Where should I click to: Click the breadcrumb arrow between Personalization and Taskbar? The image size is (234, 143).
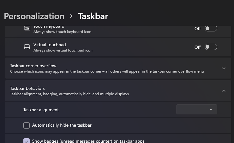(x=71, y=16)
